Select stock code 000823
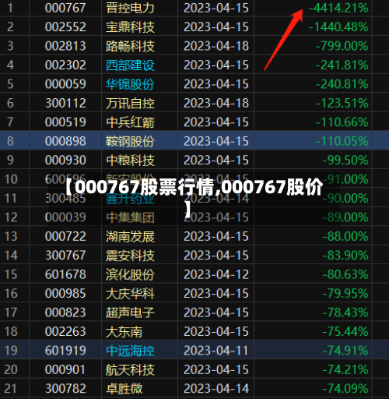 point(65,312)
